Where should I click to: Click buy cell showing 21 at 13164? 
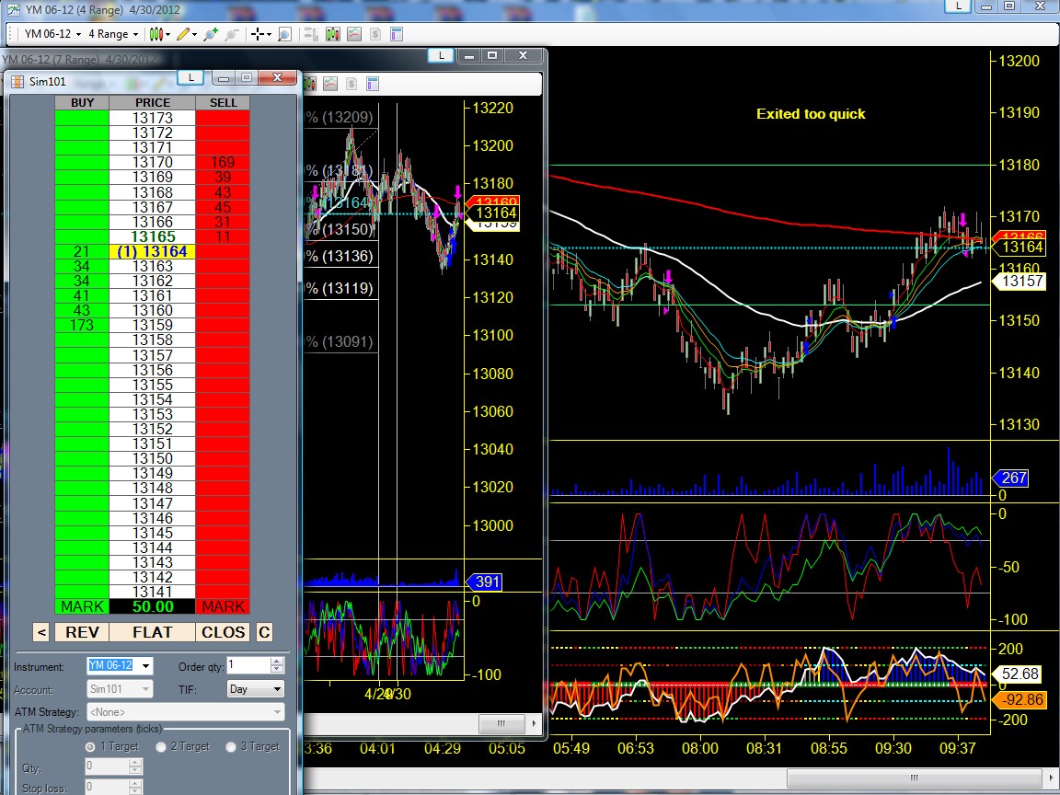[x=82, y=251]
